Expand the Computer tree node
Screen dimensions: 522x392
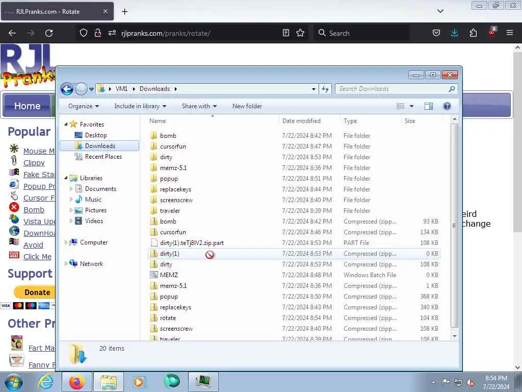[66, 242]
